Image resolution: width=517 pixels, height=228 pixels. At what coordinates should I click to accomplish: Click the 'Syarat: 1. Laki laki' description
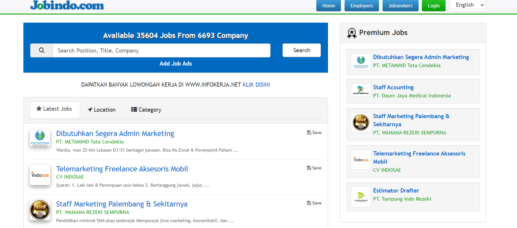click(x=132, y=185)
